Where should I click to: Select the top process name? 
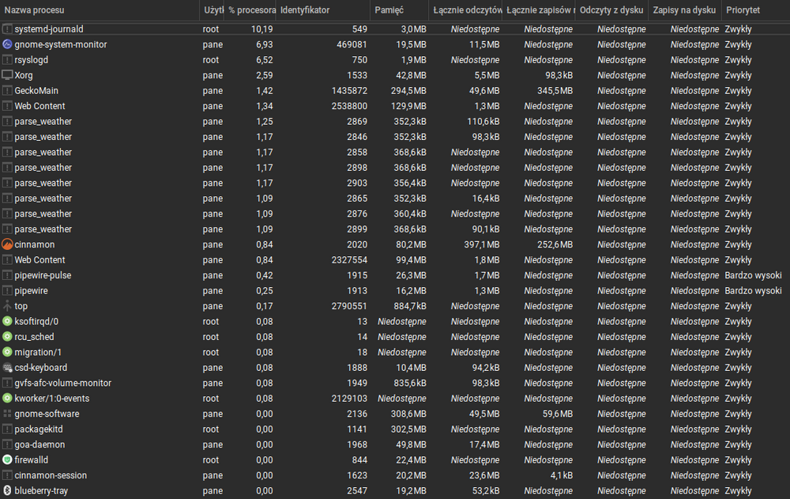tap(21, 306)
